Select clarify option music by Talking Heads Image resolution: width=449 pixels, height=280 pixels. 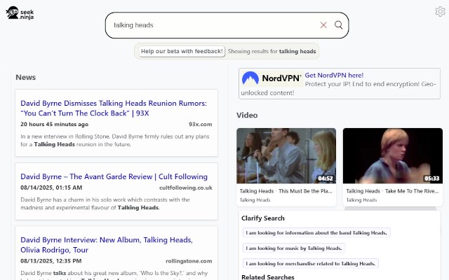coord(294,248)
